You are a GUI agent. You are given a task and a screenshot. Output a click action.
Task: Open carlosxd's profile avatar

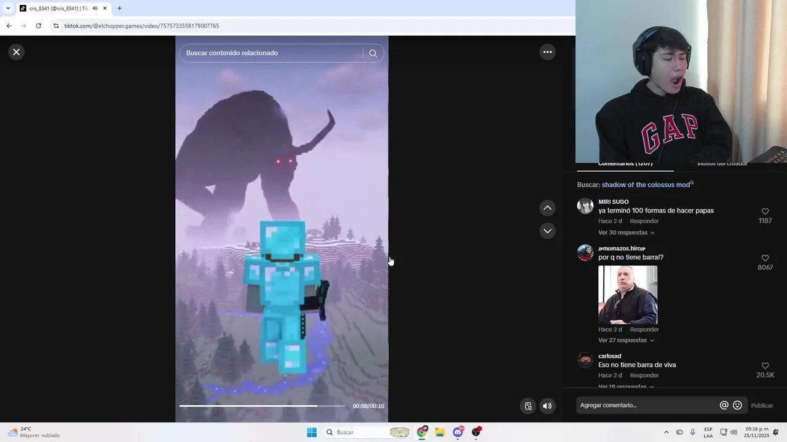click(x=585, y=360)
